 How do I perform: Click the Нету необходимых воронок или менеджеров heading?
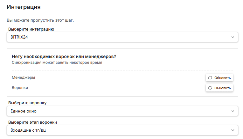(x=64, y=56)
